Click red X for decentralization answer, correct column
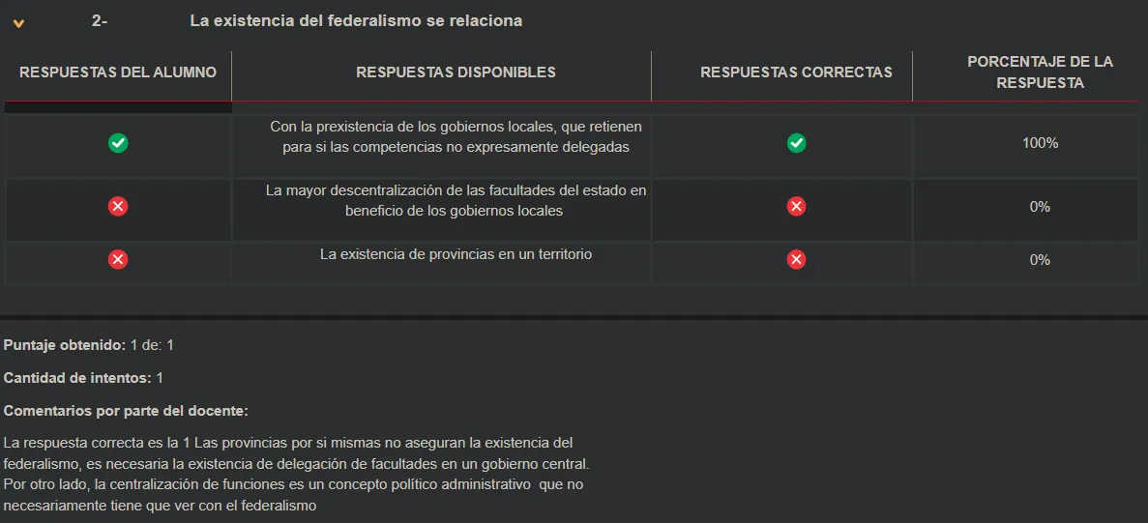 coord(796,206)
